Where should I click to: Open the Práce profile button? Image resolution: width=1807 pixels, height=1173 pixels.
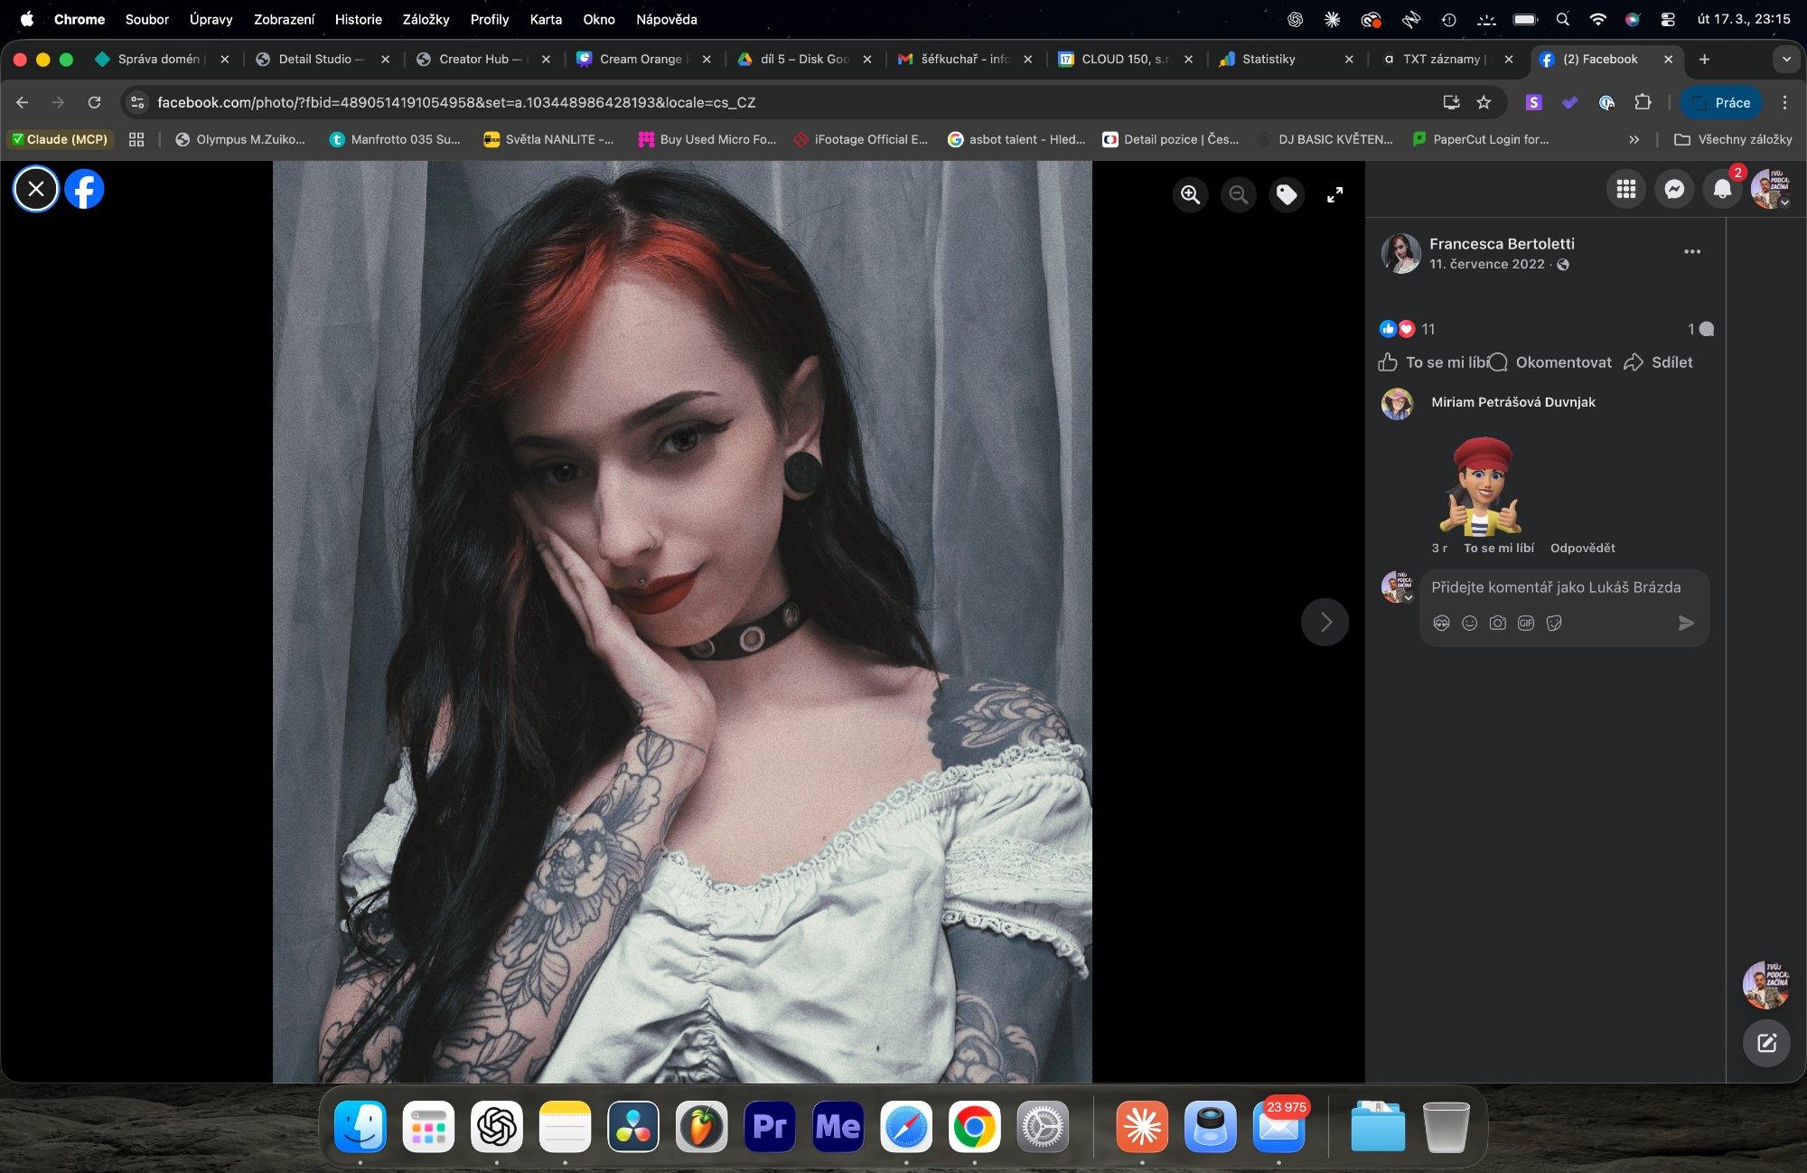pyautogui.click(x=1722, y=102)
